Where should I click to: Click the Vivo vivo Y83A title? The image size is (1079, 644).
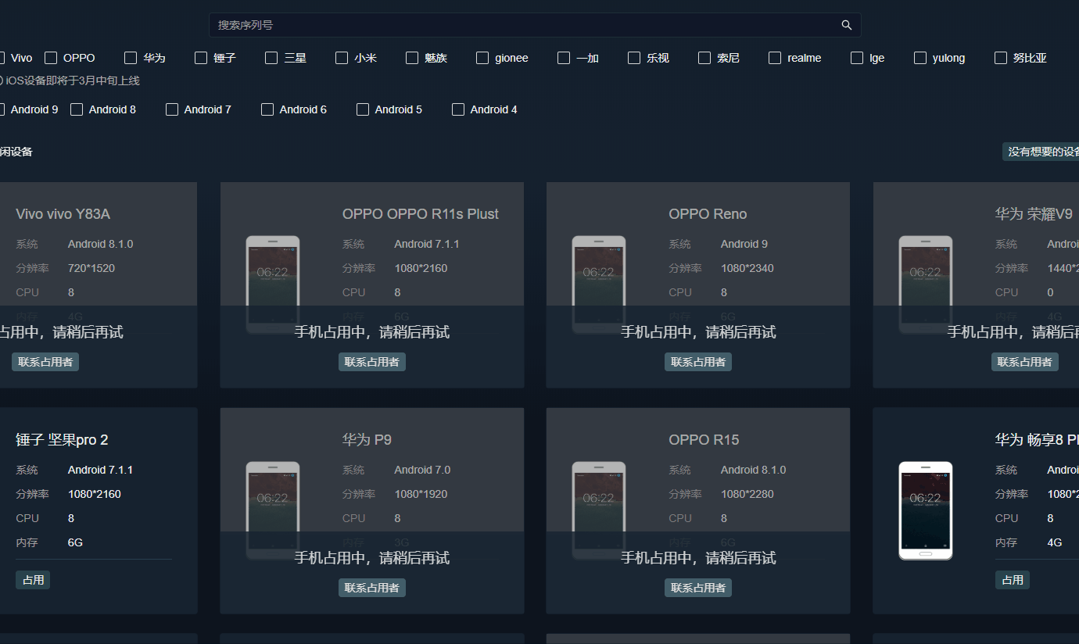(63, 214)
